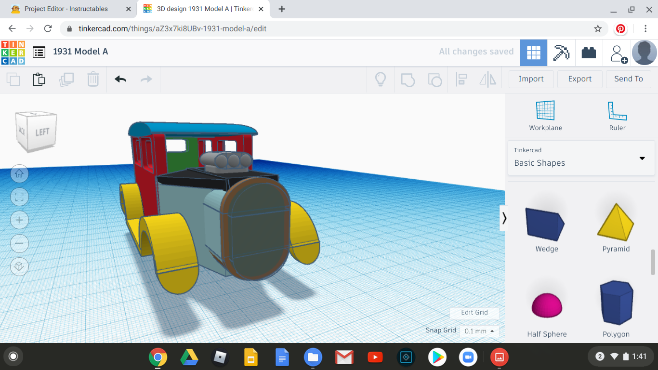Click the Export button

[579, 79]
